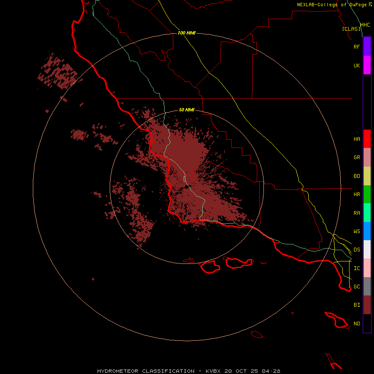Click the "04:28" timestamp text
The width and height of the screenshot is (374, 374).
pos(271,371)
